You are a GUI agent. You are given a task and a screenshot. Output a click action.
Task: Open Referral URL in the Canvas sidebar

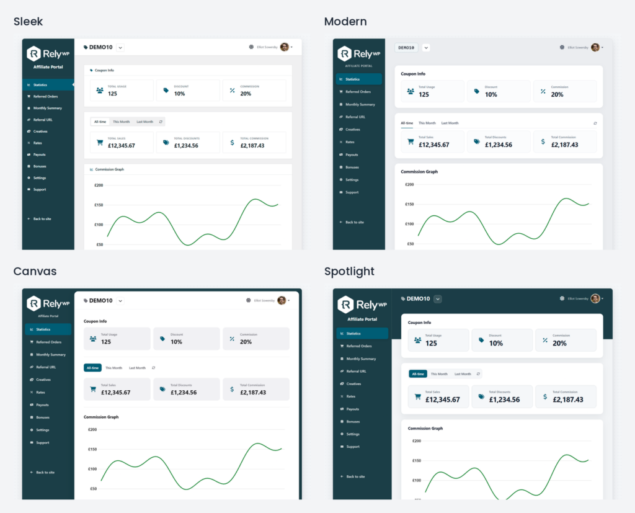click(x=48, y=367)
